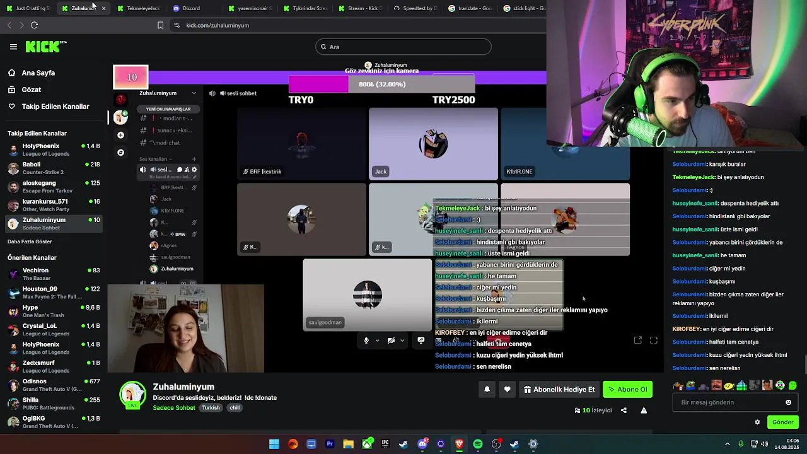The image size is (807, 454).
Task: Click donation goal progress bar
Action: 381,84
